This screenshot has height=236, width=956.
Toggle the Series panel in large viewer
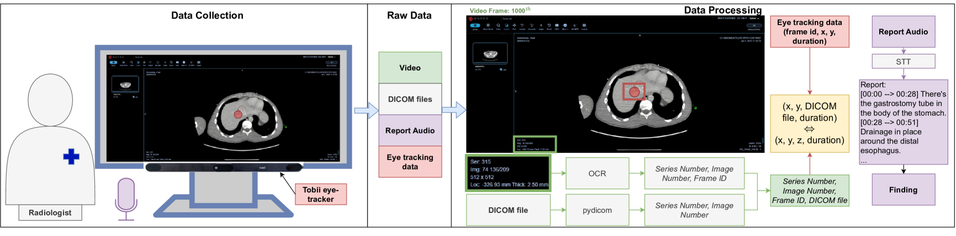click(475, 25)
